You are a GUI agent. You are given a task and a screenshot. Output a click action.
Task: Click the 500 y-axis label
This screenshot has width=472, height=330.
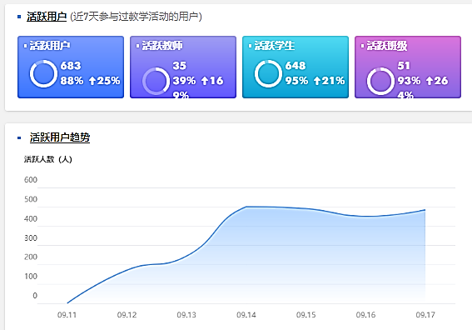[31, 199]
